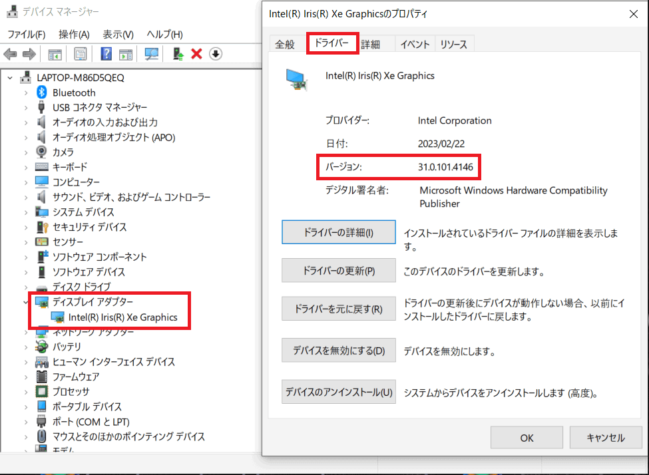This screenshot has height=475, width=649.
Task: Click the update driver toolbar icon
Action: (178, 54)
